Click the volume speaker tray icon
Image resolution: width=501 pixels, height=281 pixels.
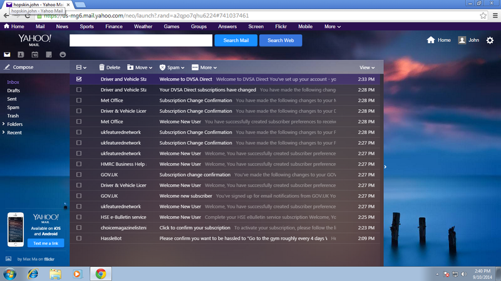[x=464, y=274]
